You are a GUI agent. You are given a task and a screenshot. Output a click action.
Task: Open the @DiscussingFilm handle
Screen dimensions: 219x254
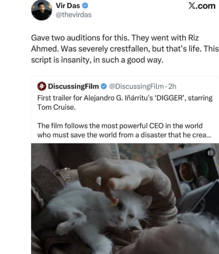pos(136,86)
